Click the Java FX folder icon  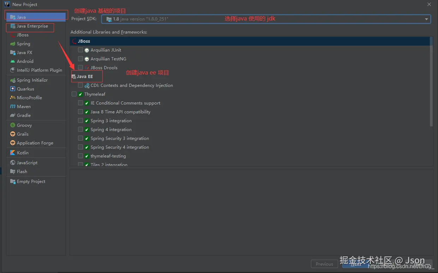tap(13, 53)
